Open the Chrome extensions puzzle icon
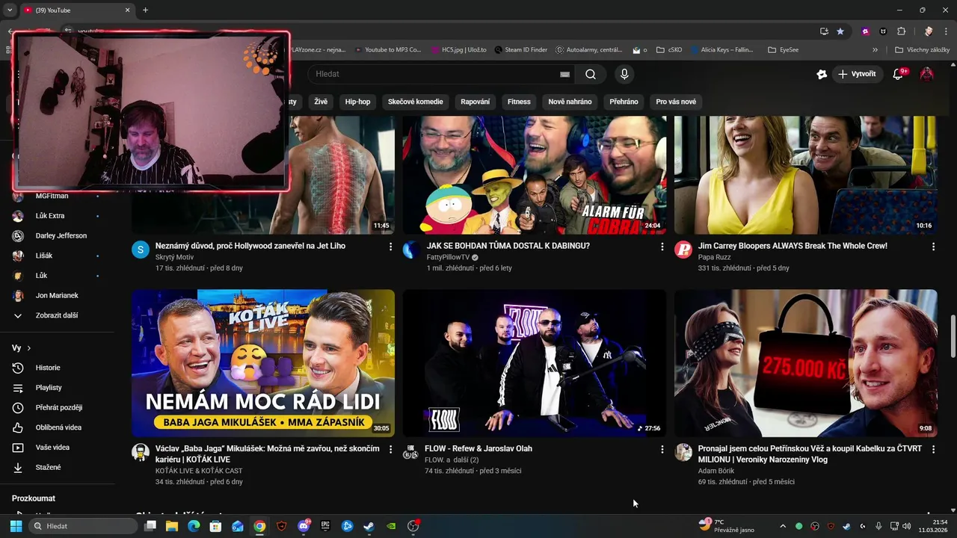The width and height of the screenshot is (957, 538). point(901,31)
